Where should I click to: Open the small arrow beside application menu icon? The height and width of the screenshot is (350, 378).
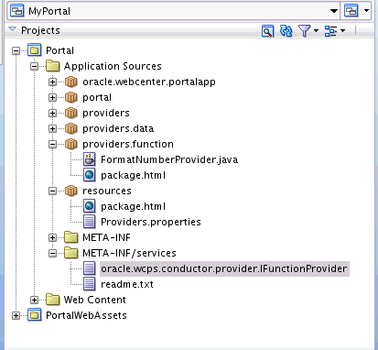[366, 11]
